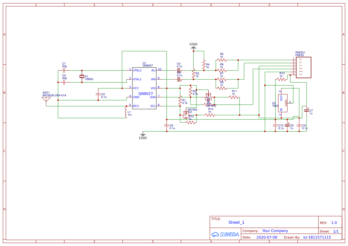Select the REV 1.0 value
Viewport: 348px width, 246px height.
click(334, 223)
